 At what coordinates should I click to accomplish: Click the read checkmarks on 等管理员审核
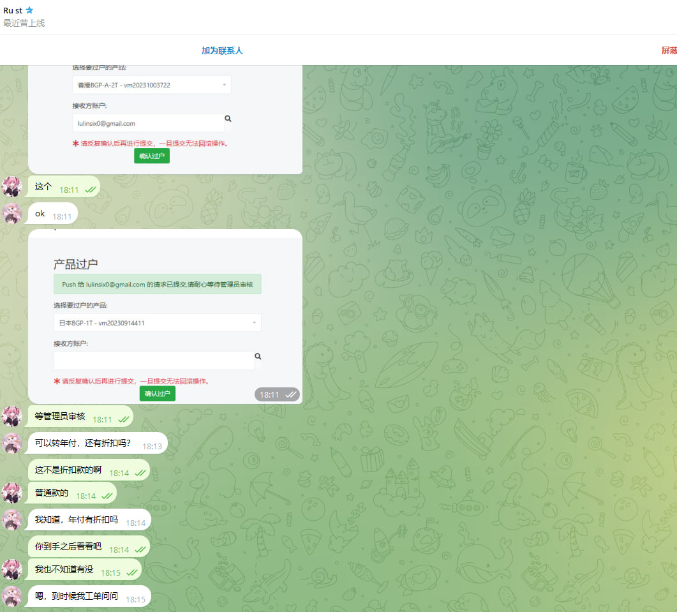point(124,419)
